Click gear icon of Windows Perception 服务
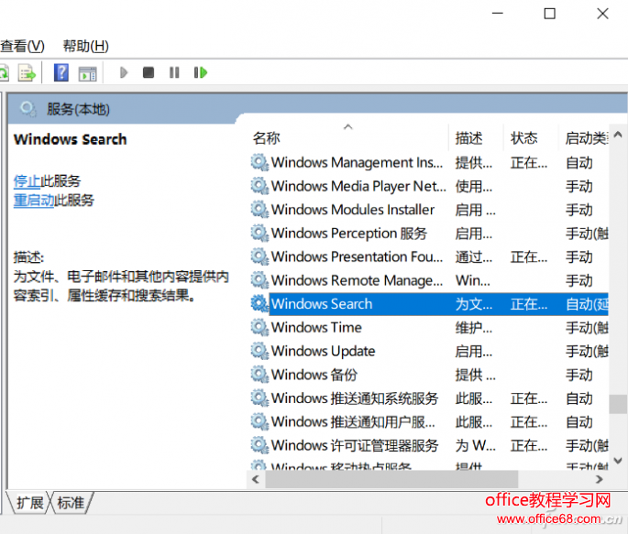 tap(259, 234)
